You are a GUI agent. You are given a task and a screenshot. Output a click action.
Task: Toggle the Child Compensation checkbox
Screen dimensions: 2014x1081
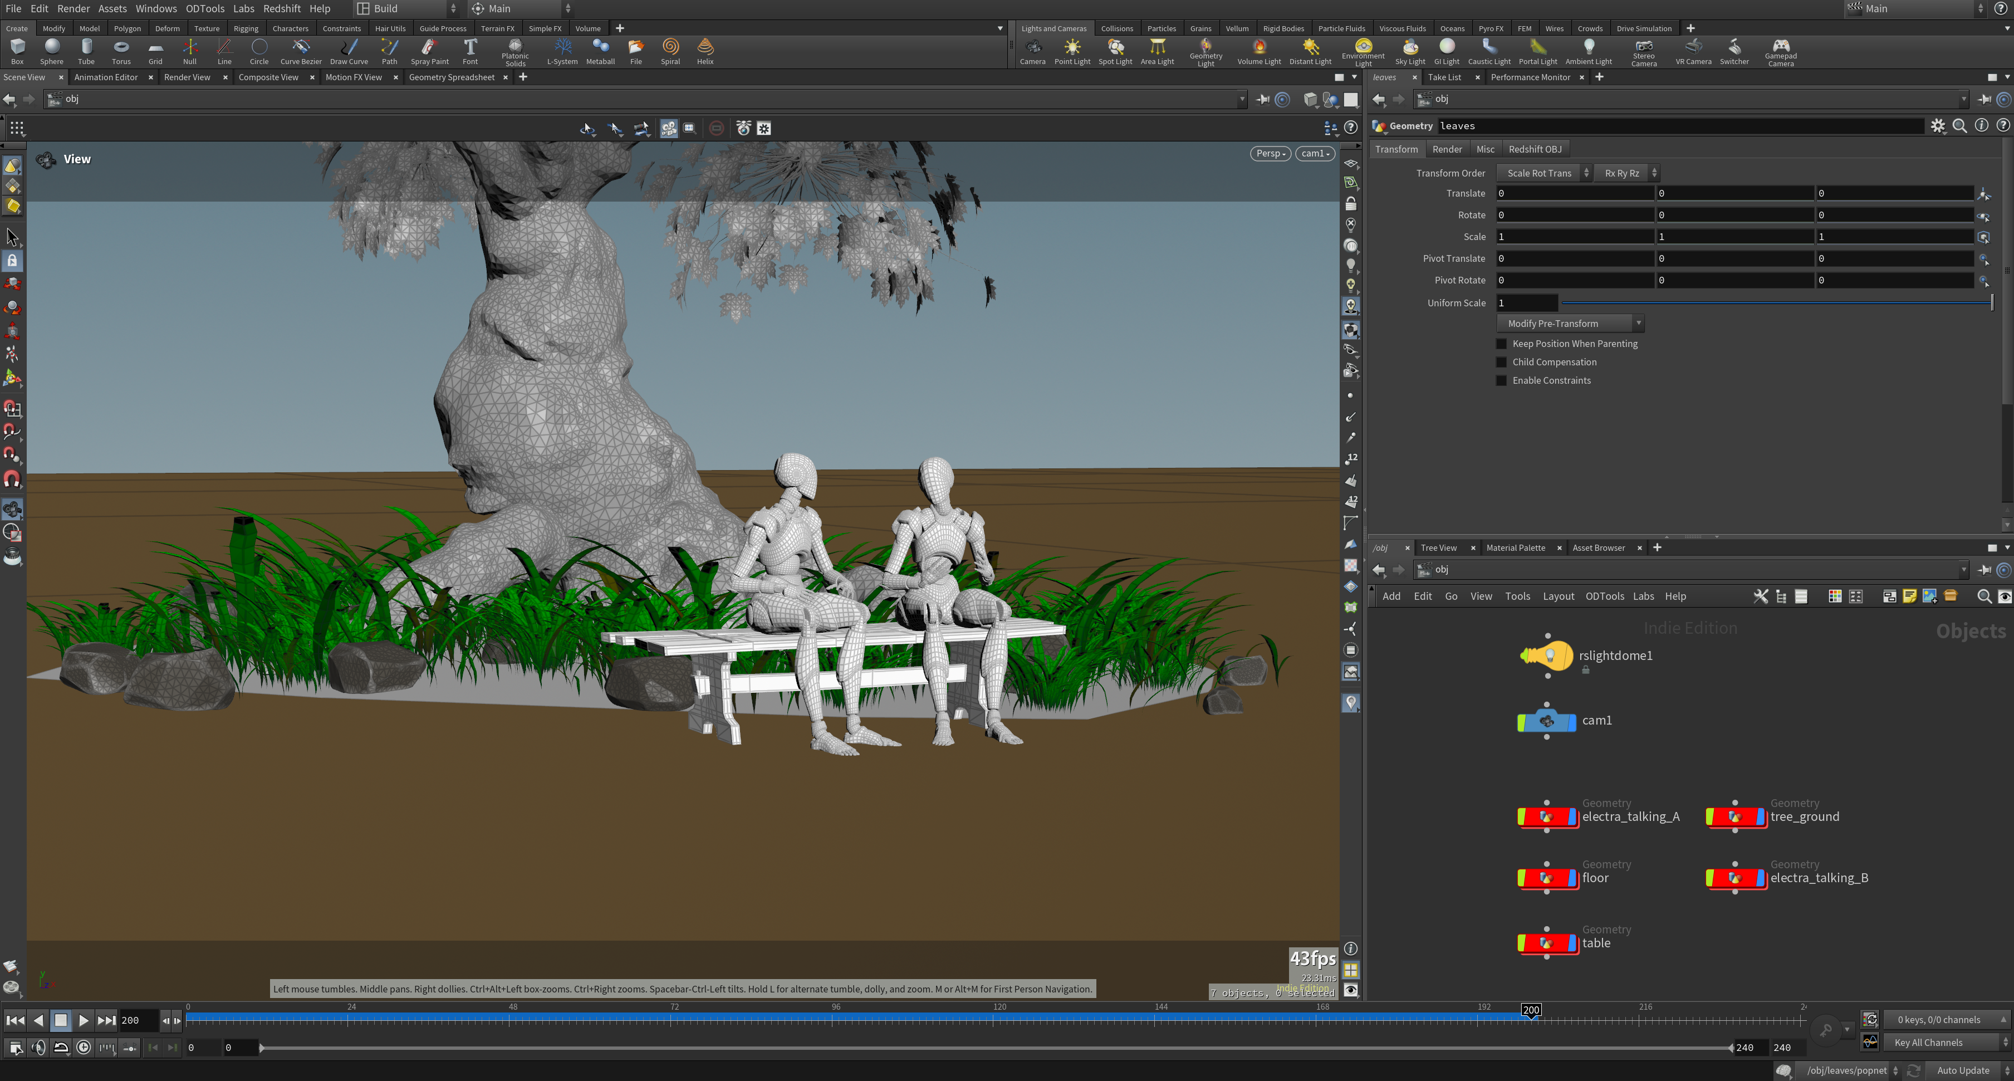click(x=1501, y=362)
